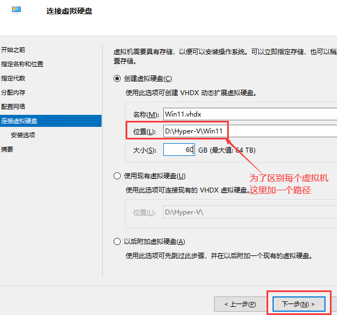
Task: Go to the 开始之前 wizard step
Action: tap(13, 50)
